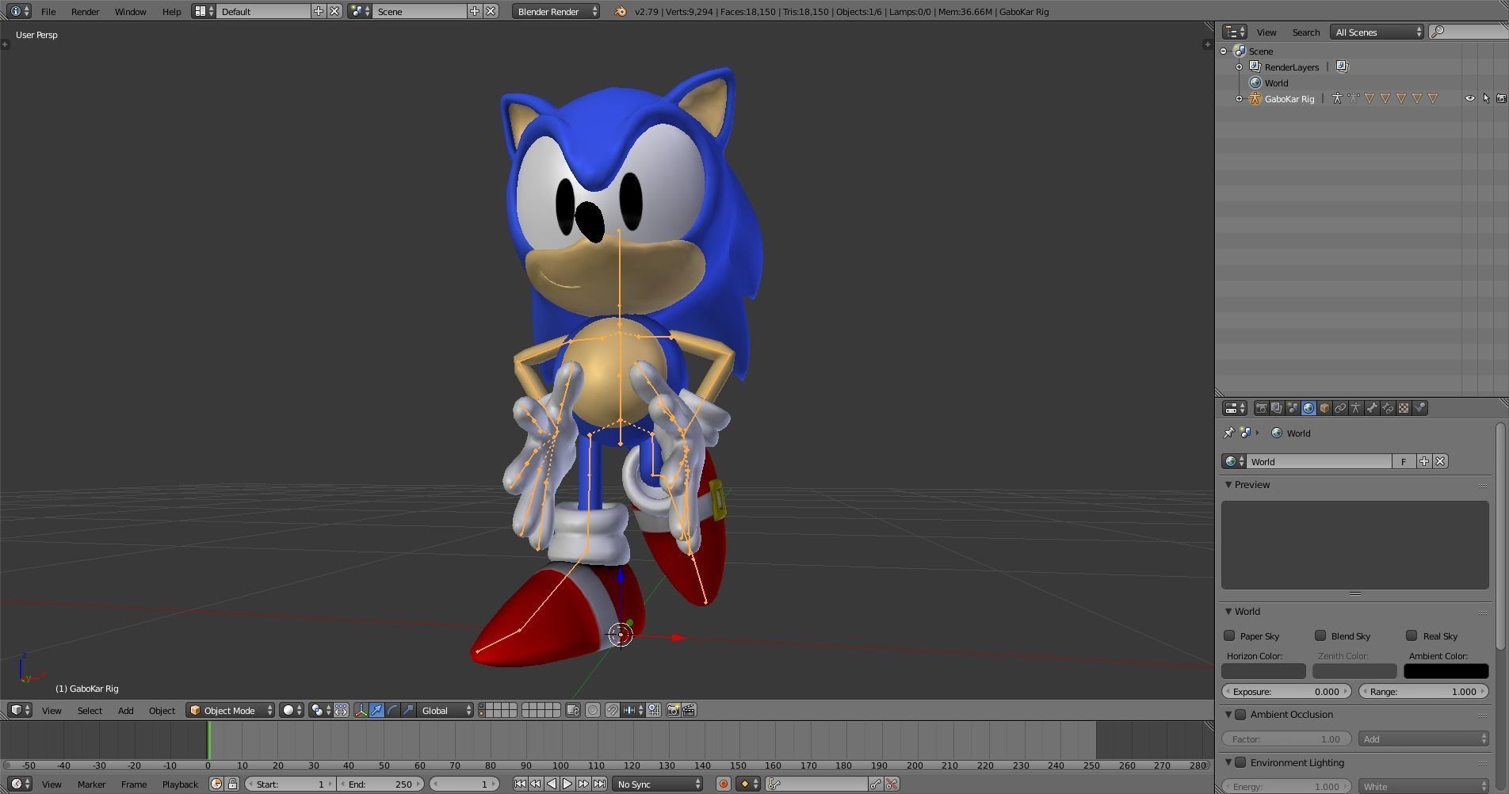Toggle proportional editing circle icon

click(592, 710)
